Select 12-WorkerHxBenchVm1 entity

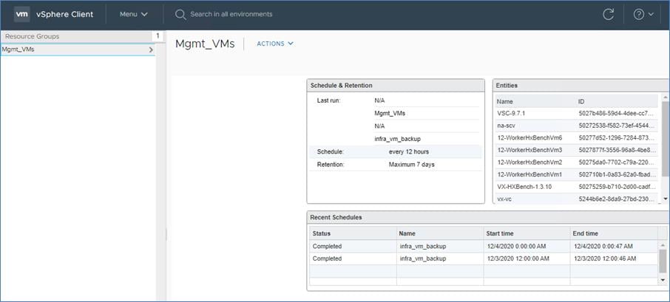coord(576,174)
